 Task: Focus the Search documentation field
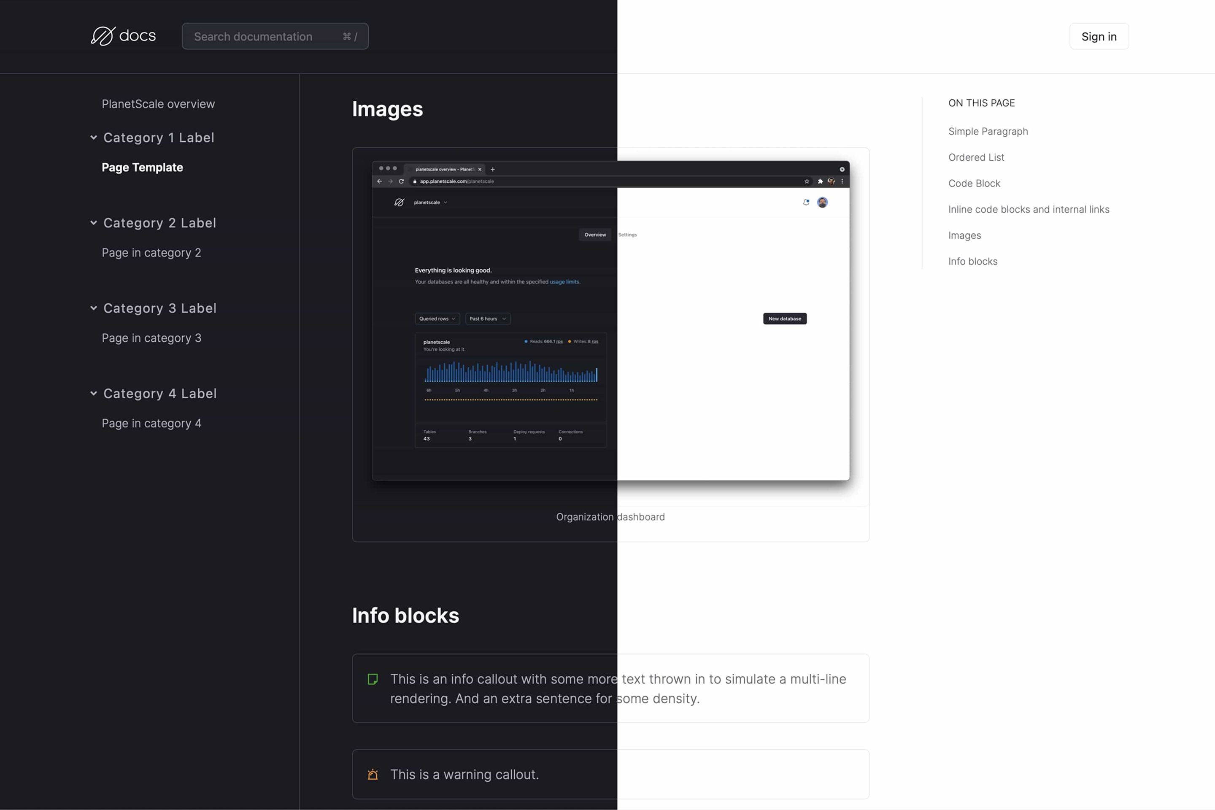pyautogui.click(x=269, y=36)
